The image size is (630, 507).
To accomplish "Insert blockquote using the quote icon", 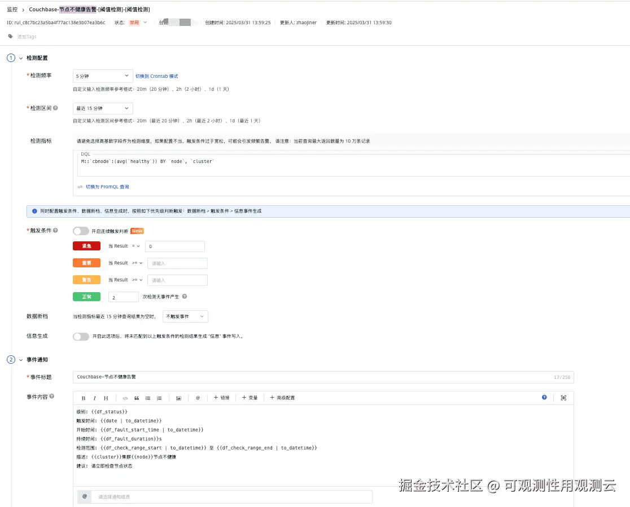I will pos(137,398).
